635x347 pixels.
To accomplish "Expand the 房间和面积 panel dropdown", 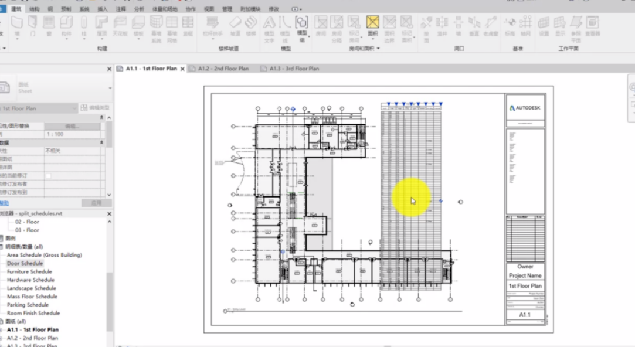I will point(378,48).
